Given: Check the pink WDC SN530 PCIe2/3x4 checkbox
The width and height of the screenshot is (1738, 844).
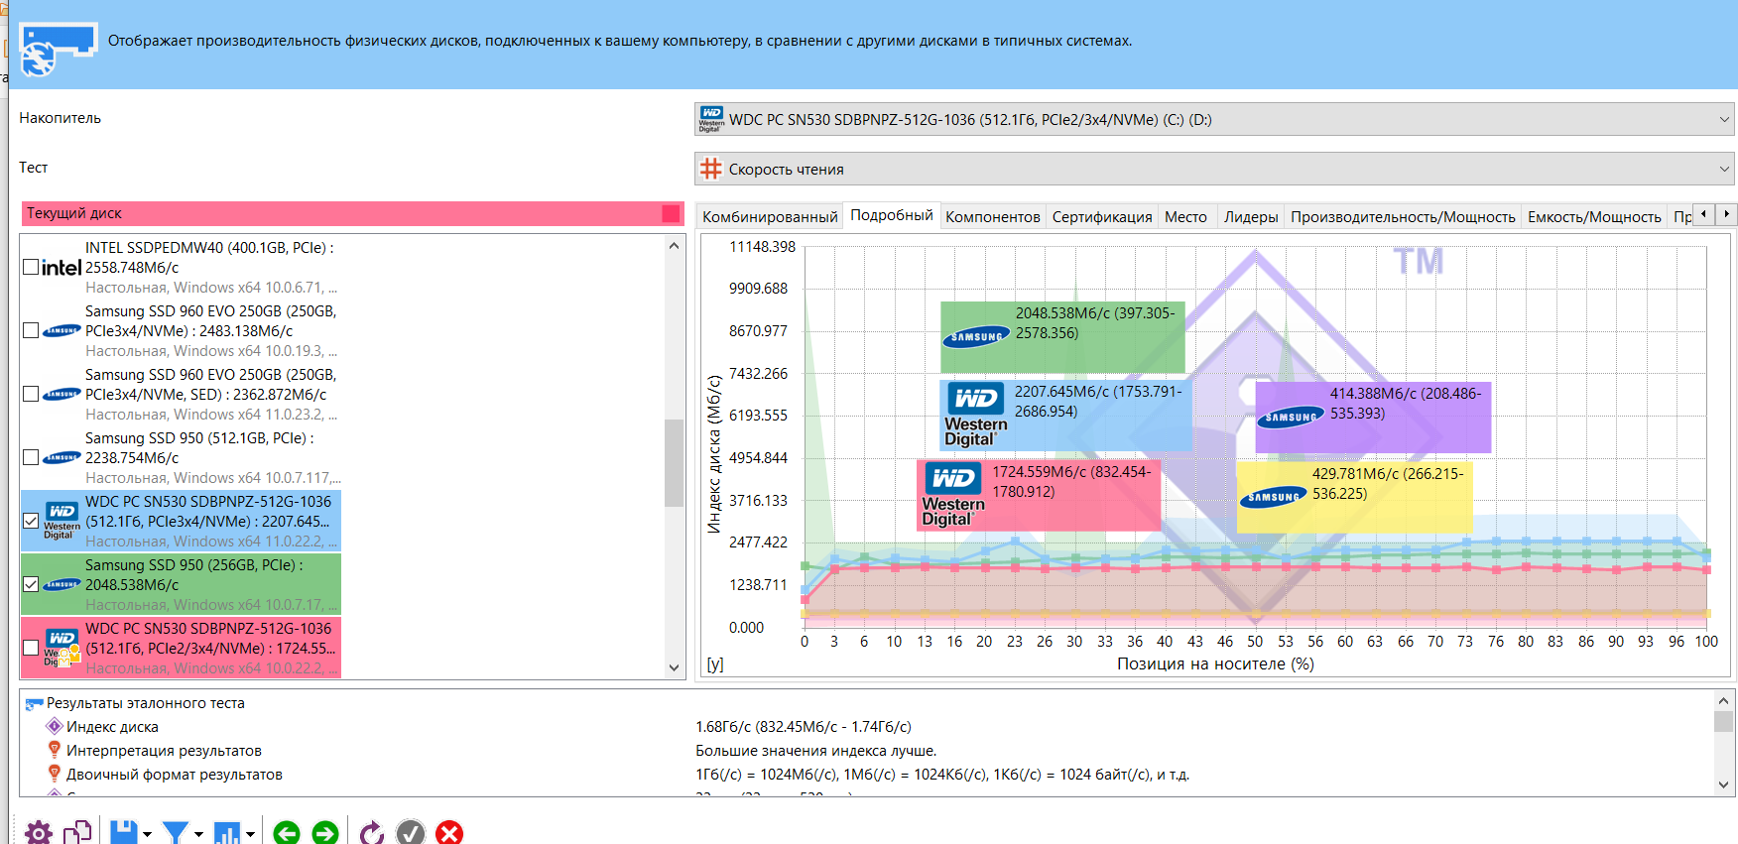Looking at the screenshot, I should point(31,648).
